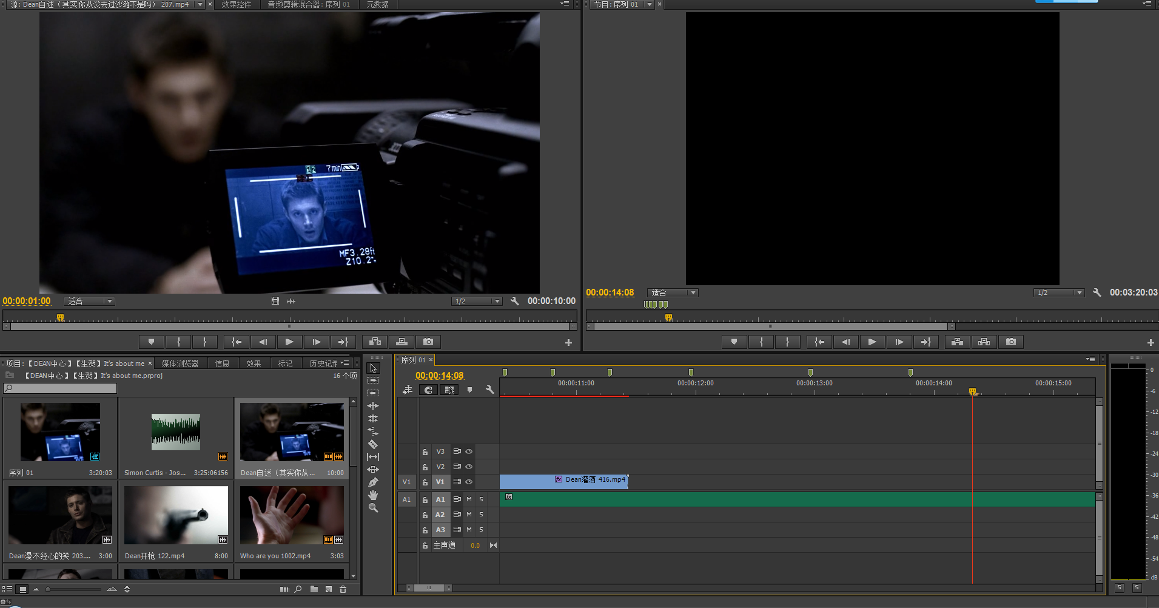This screenshot has width=1159, height=608.
Task: Click New Bin folder icon in project panel
Action: 314,589
